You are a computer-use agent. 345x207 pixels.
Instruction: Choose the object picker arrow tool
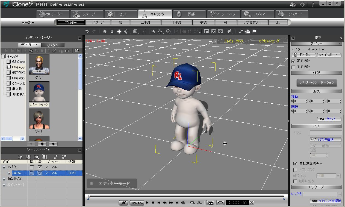tap(153, 32)
